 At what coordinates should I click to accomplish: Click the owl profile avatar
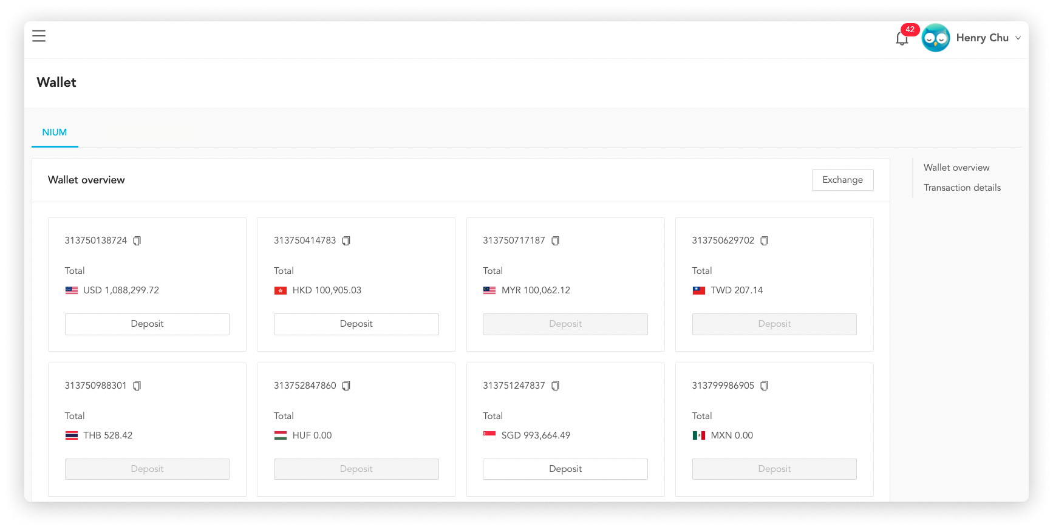(935, 38)
